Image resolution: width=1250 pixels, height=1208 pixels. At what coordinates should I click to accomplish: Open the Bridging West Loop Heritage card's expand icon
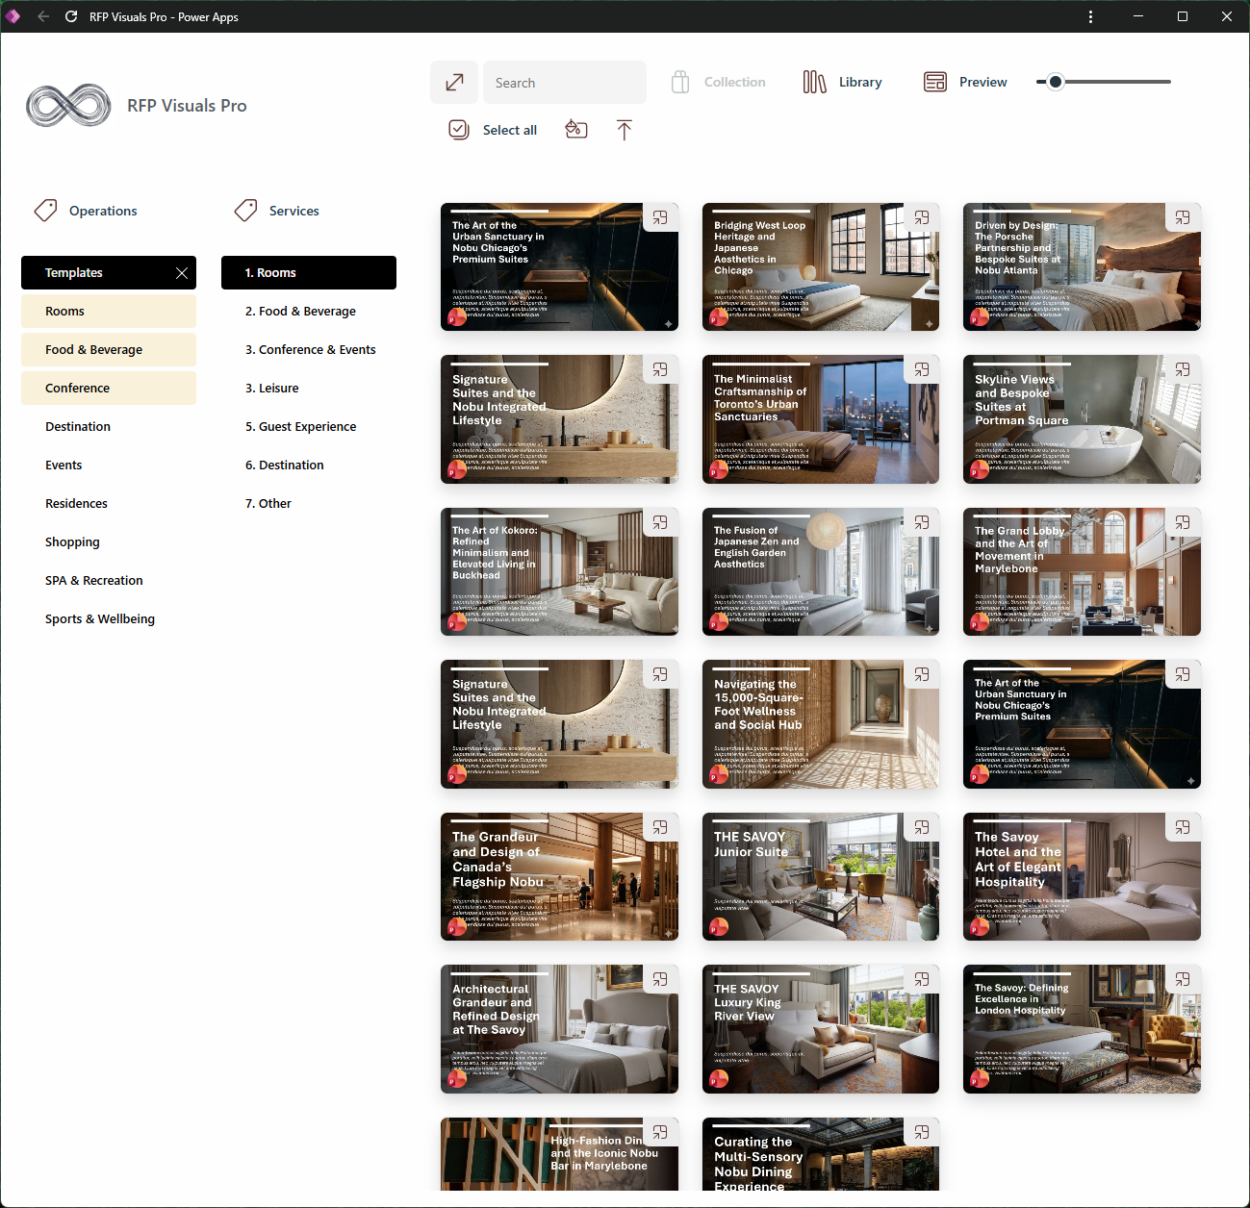[922, 217]
